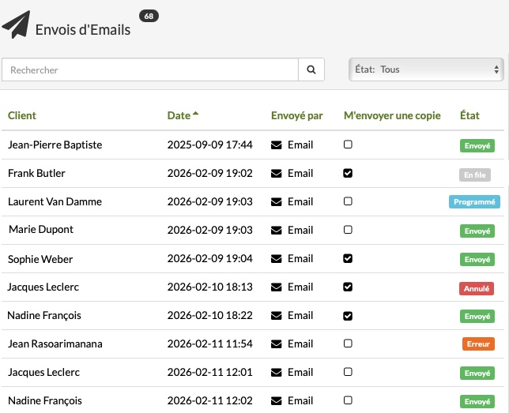The image size is (509, 413).
Task: Click the orange Erreur status badge
Action: (x=478, y=344)
